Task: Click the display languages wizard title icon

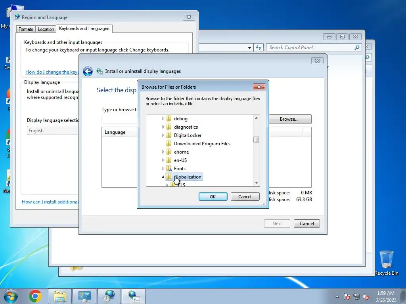Action: [100, 71]
